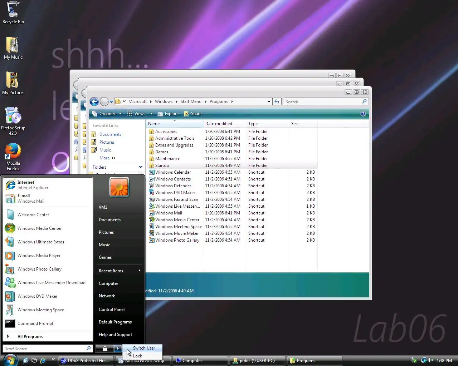Open the Views dropdown arrow
This screenshot has width=458, height=366.
(x=151, y=114)
